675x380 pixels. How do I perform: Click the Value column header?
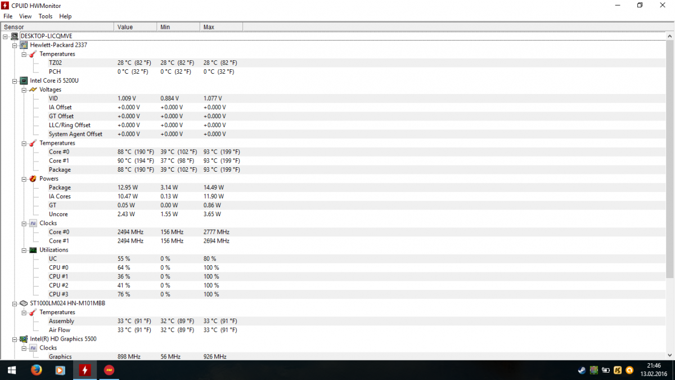(x=136, y=27)
